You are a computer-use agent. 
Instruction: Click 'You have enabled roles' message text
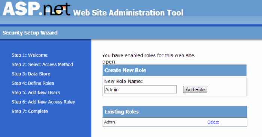[x=149, y=55]
